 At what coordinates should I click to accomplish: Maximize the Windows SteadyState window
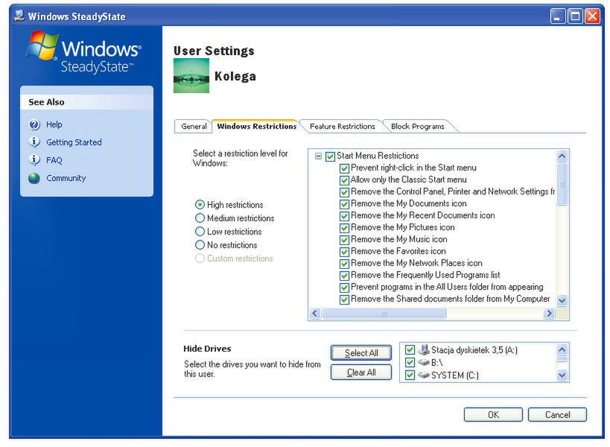575,16
